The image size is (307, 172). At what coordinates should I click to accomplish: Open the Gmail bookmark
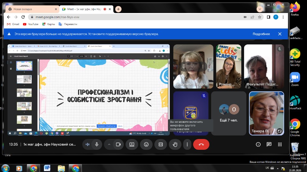[x=13, y=24]
